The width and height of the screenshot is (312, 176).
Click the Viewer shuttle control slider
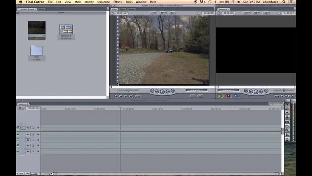pos(128,90)
